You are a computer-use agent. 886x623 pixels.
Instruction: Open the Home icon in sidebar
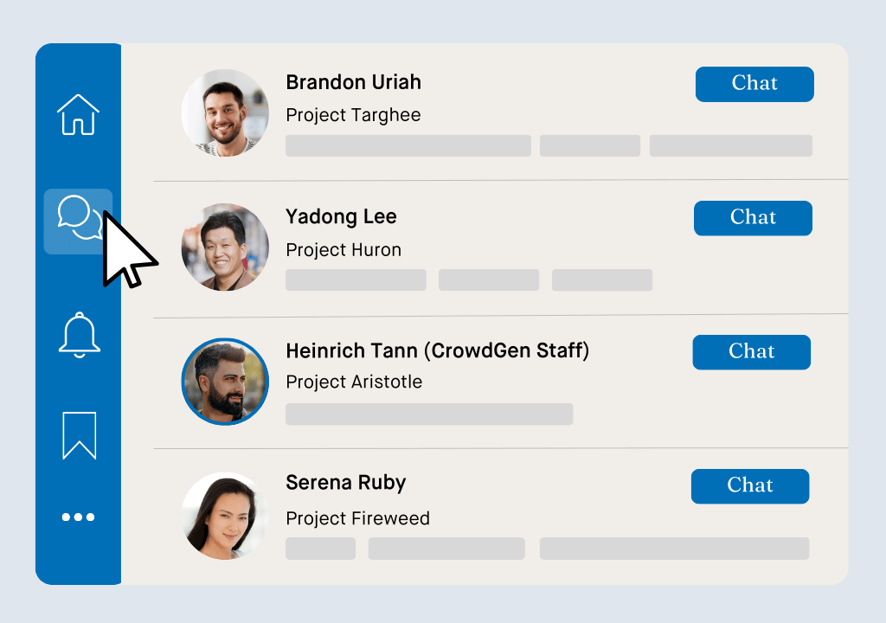(x=79, y=112)
